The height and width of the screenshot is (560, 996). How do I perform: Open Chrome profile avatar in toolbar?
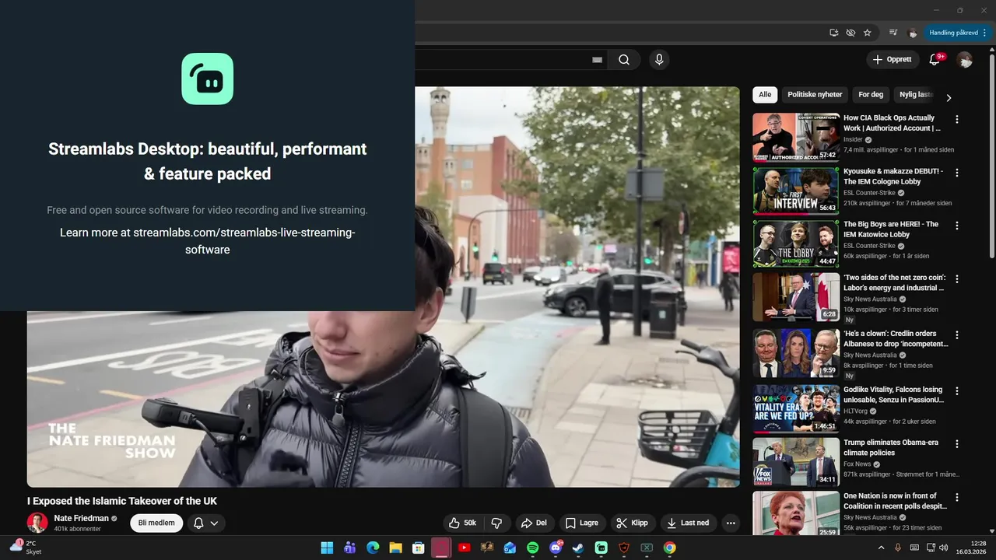912,33
